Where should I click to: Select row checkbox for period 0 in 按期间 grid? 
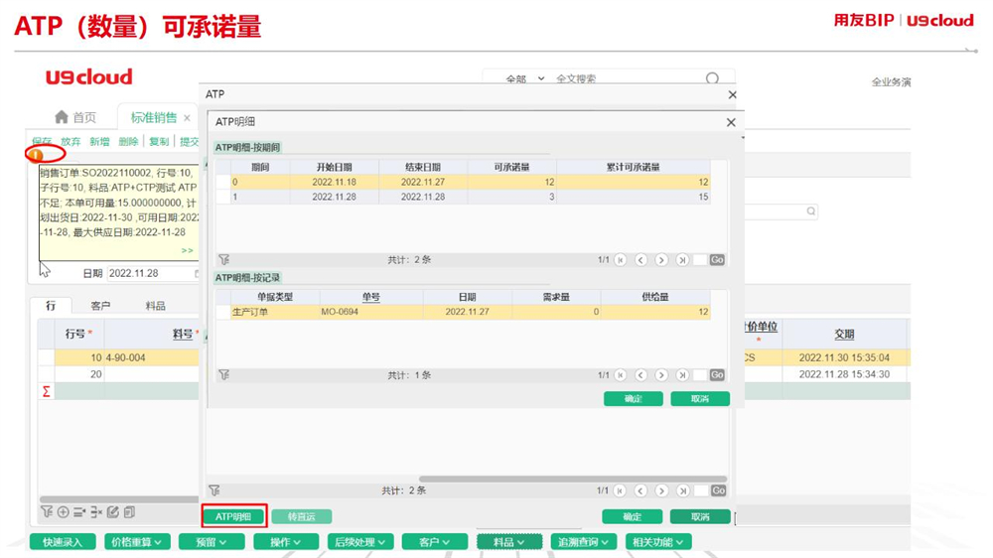click(x=222, y=182)
